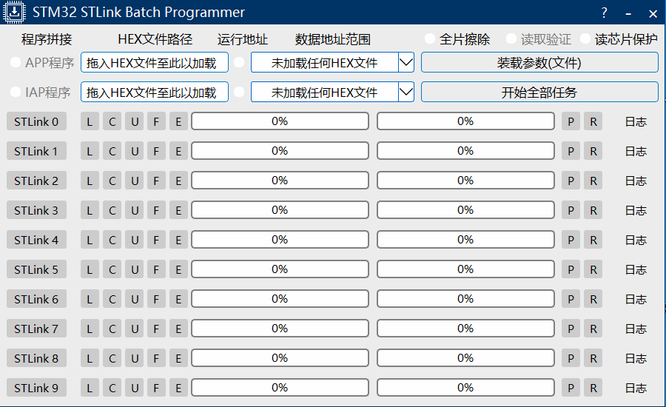This screenshot has height=407, width=666.
Task: Click the IAP HEX file path field
Action: [155, 92]
